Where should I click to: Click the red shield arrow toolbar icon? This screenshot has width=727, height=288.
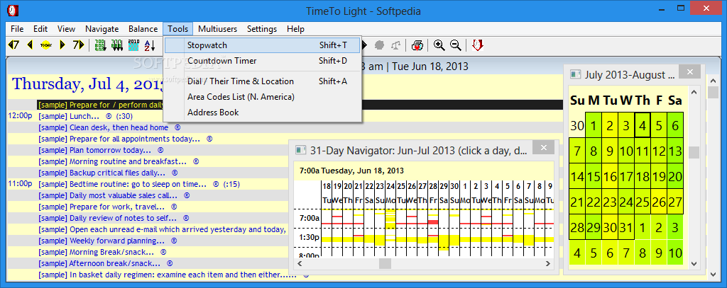[x=478, y=45]
